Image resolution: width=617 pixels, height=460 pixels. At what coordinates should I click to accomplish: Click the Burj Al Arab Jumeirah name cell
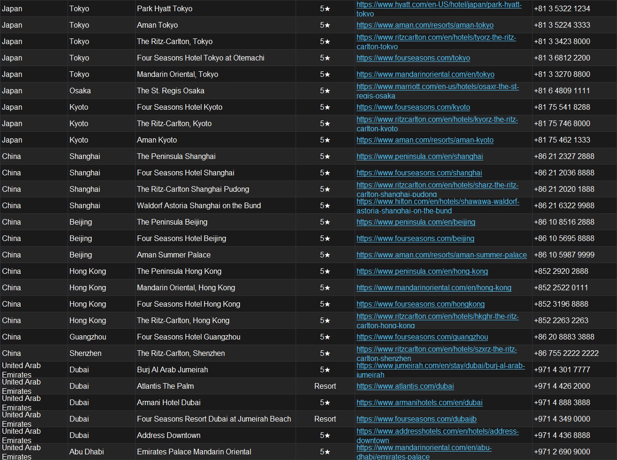[215, 370]
